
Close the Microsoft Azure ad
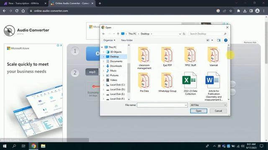click(61, 45)
